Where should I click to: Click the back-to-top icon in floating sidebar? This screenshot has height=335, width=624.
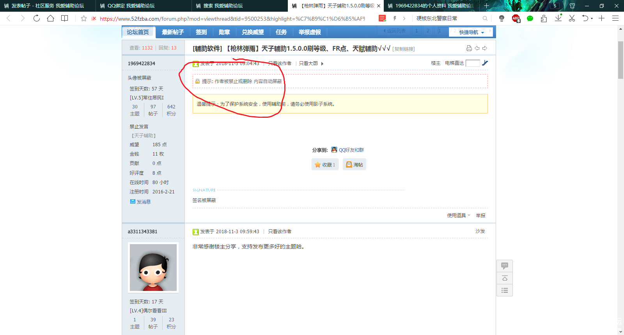(504, 278)
